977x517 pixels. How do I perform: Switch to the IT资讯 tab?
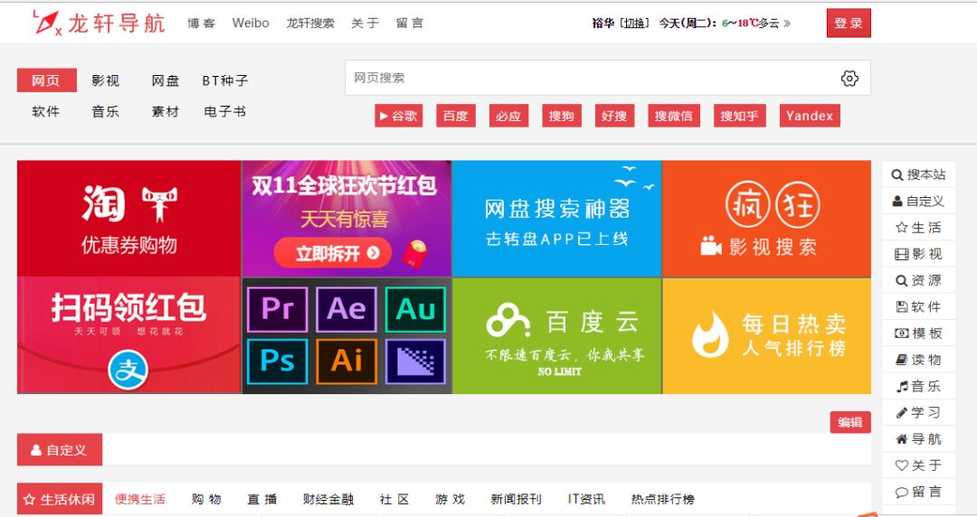click(x=586, y=499)
